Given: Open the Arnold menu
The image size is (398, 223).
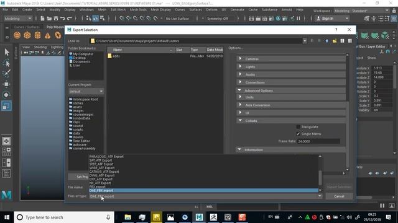Looking at the screenshot, I should pyautogui.click(x=287, y=10).
